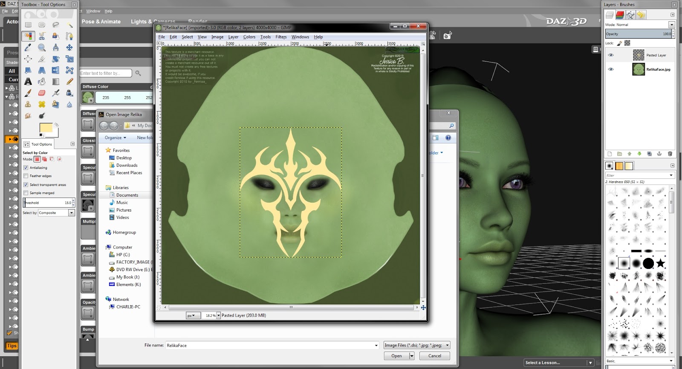
Task: Select the Color Picker tool
Action: pyautogui.click(x=28, y=47)
